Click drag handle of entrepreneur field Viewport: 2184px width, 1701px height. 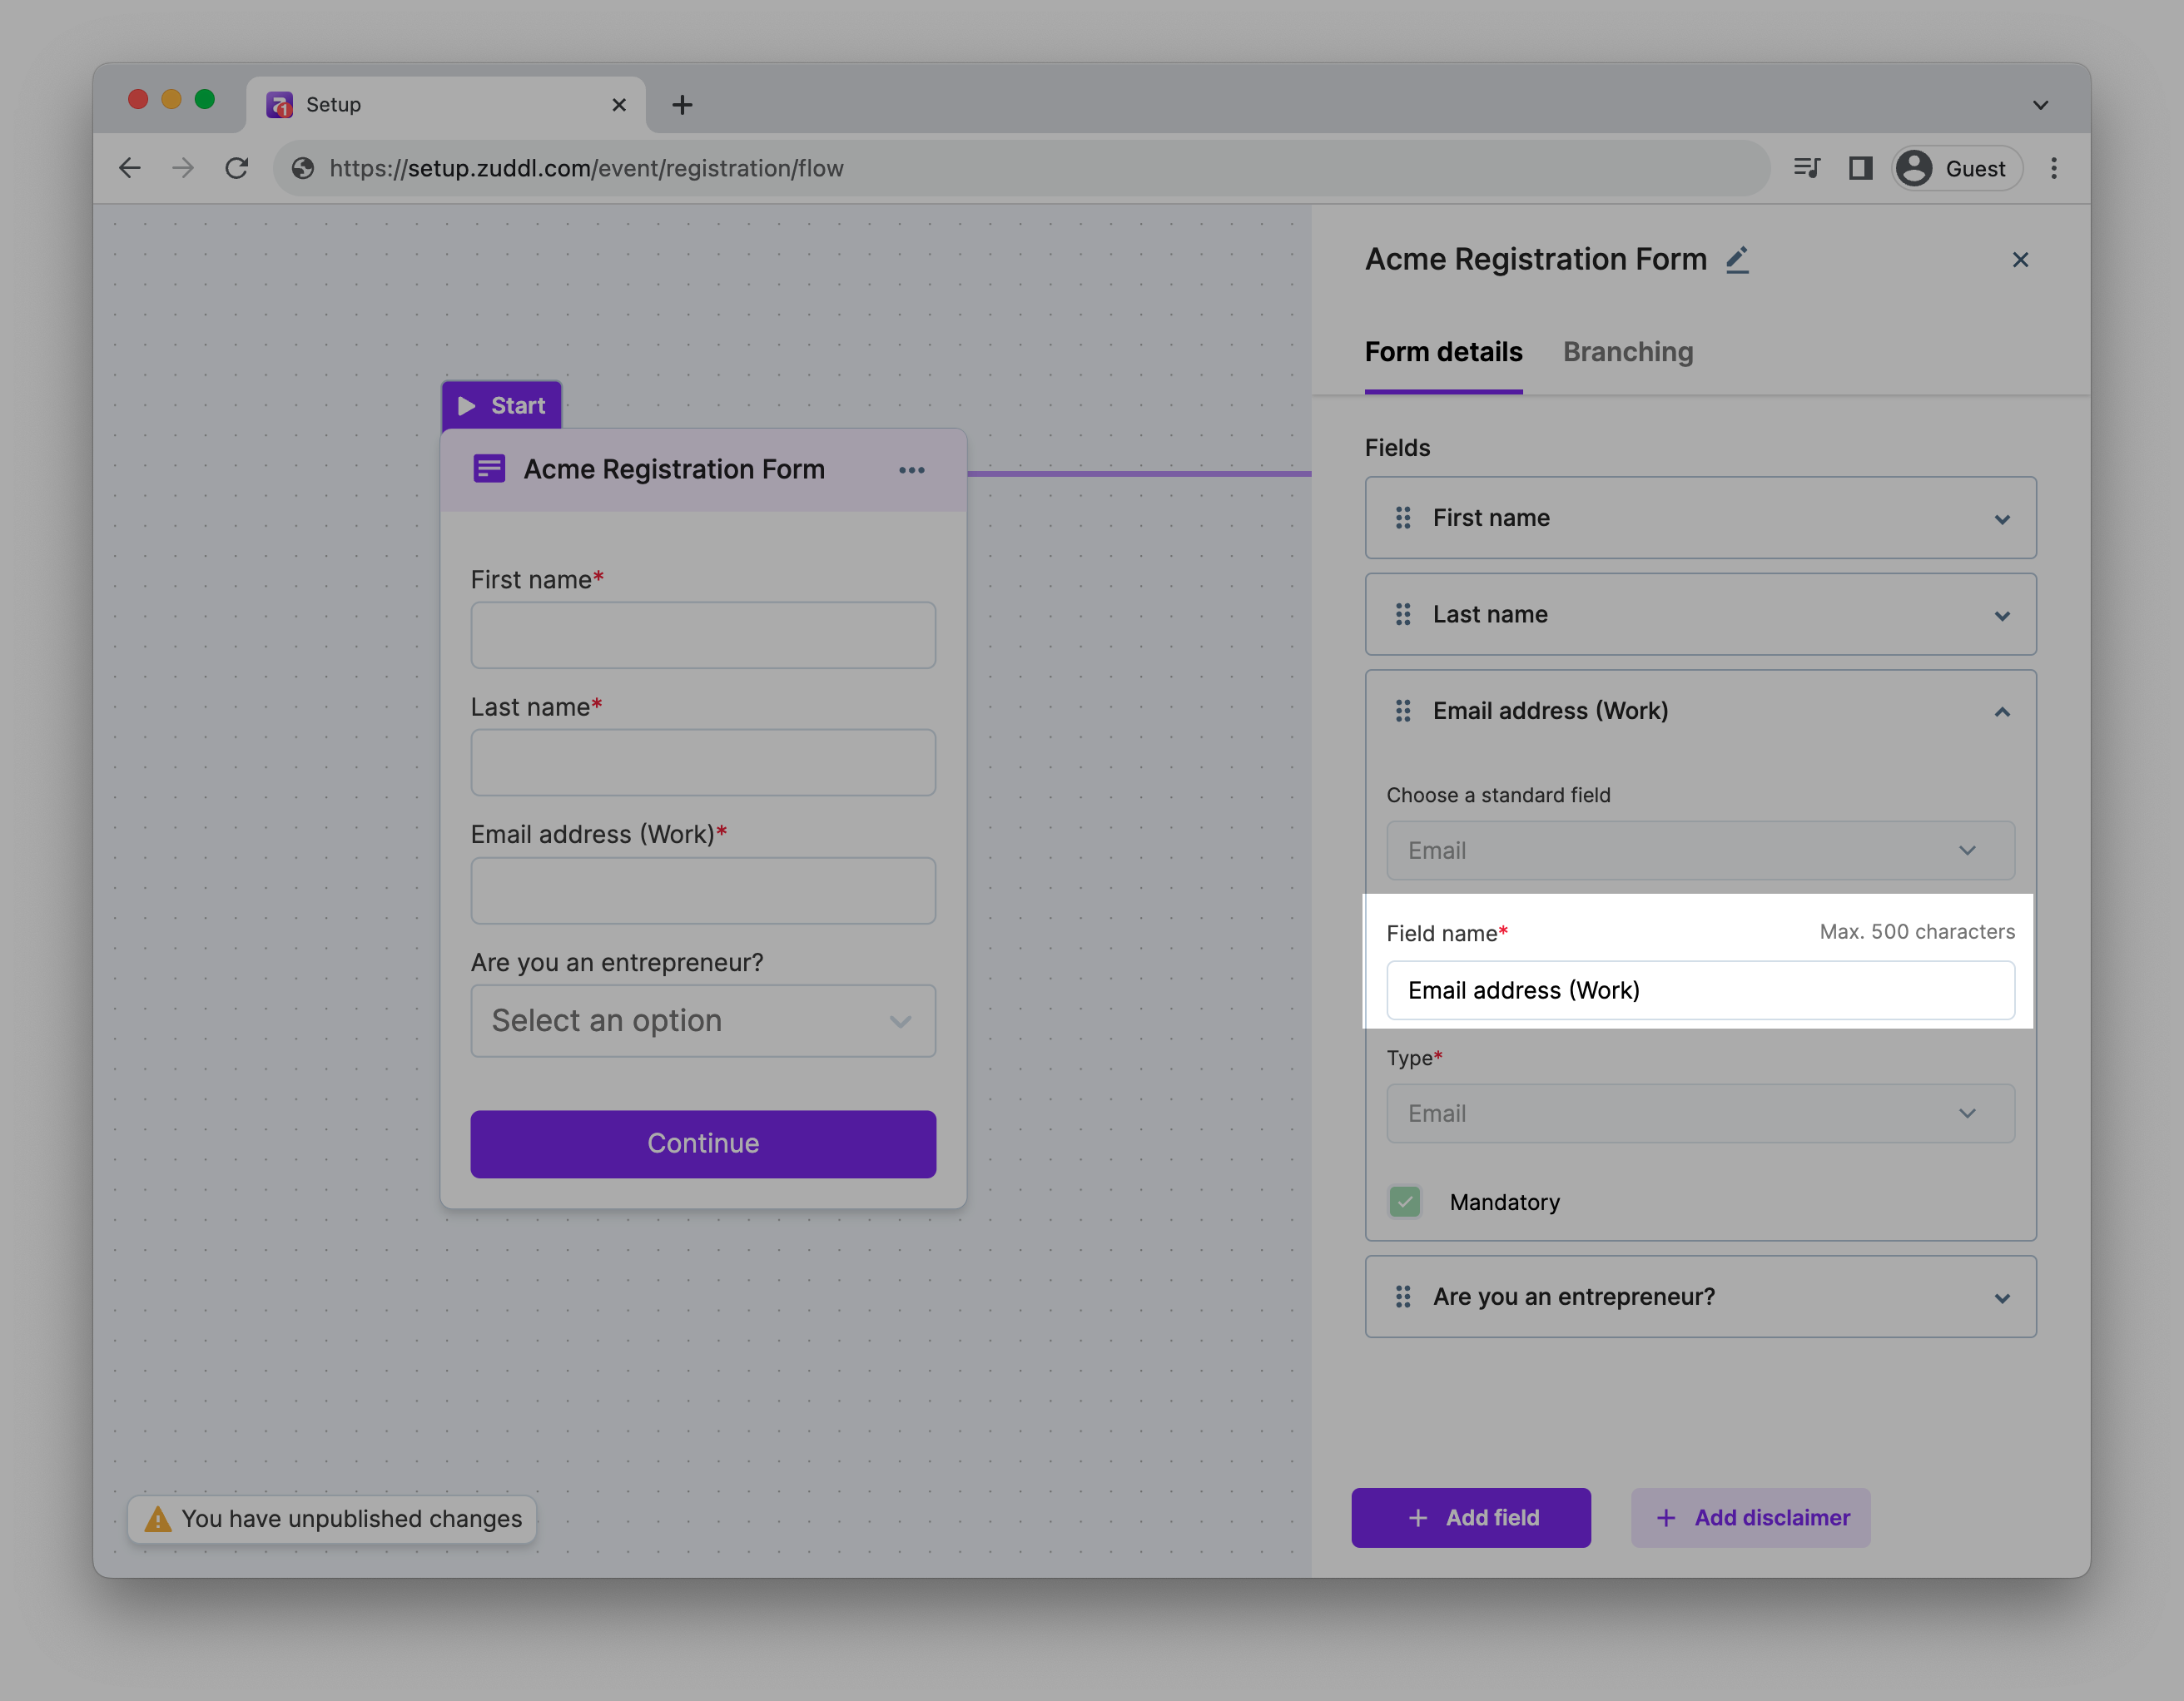pyautogui.click(x=1403, y=1297)
